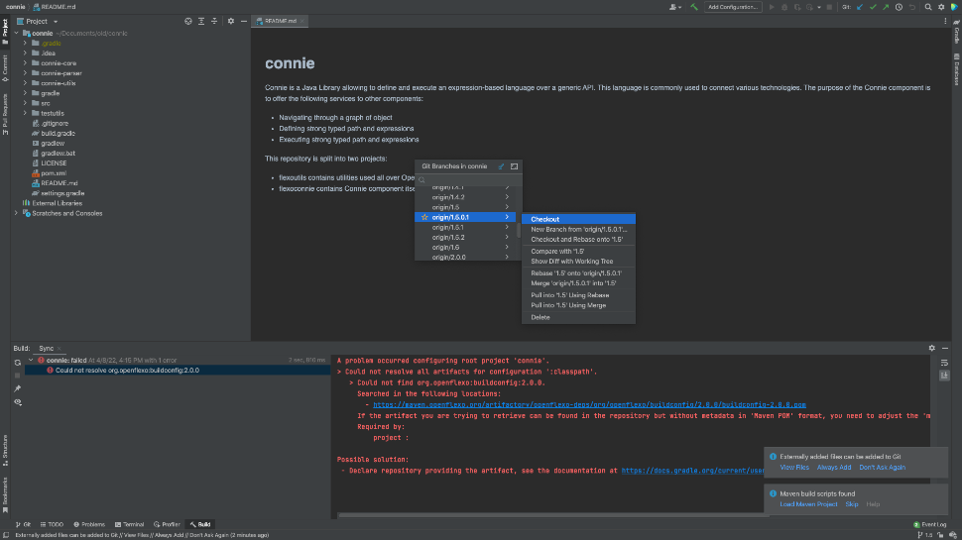The width and height of the screenshot is (962, 540).
Task: Select Merge 'origin/1.5.0.1' into '1.5'
Action: pyautogui.click(x=578, y=283)
